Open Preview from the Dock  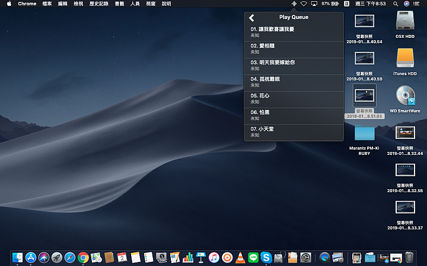pyautogui.click(x=337, y=257)
